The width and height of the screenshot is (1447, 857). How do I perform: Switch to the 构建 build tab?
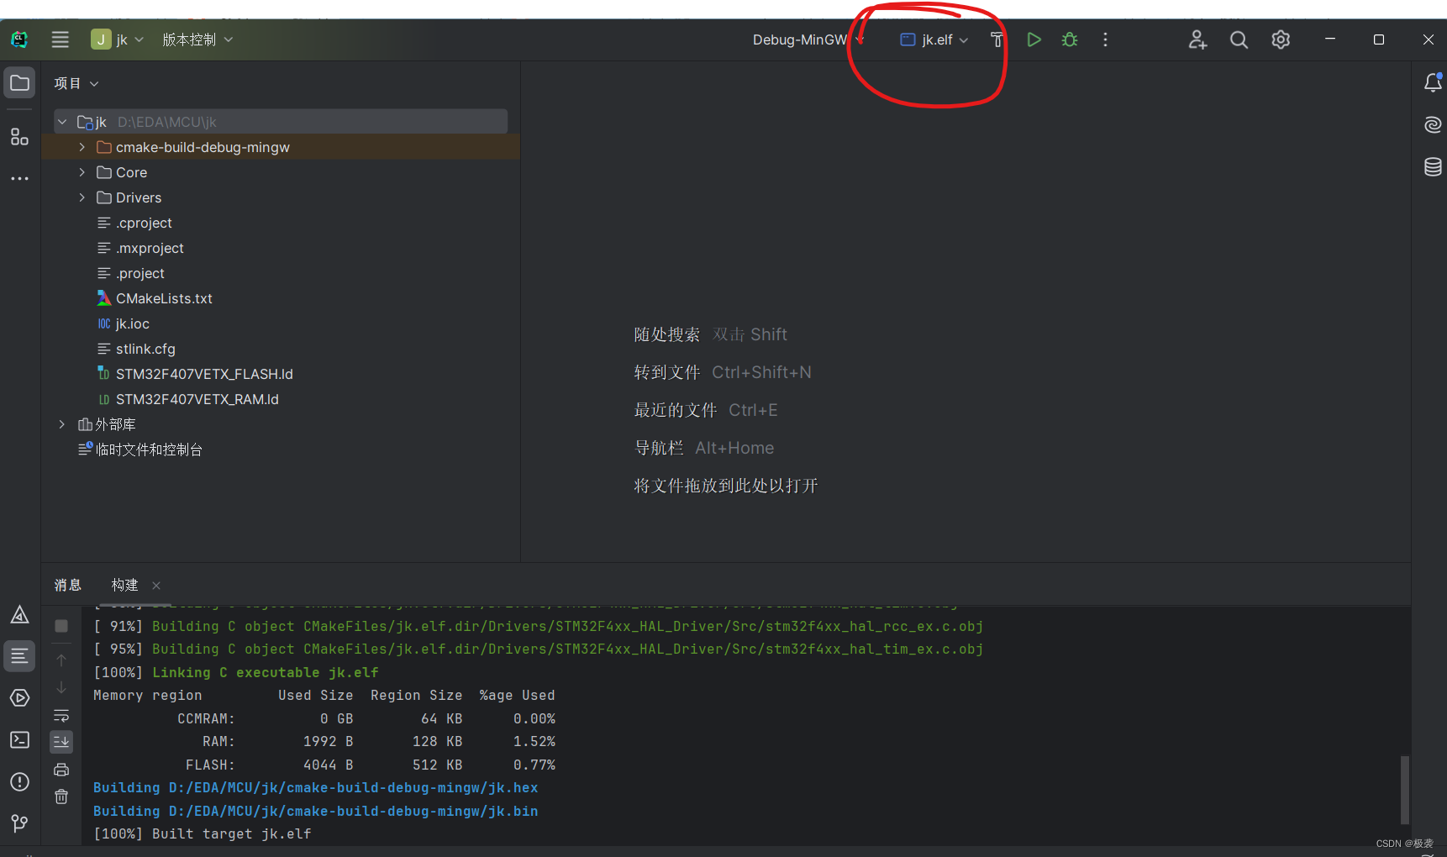pos(124,585)
